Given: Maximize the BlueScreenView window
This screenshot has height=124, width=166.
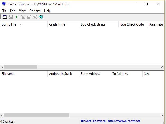Looking at the screenshot, I should tap(146, 4).
